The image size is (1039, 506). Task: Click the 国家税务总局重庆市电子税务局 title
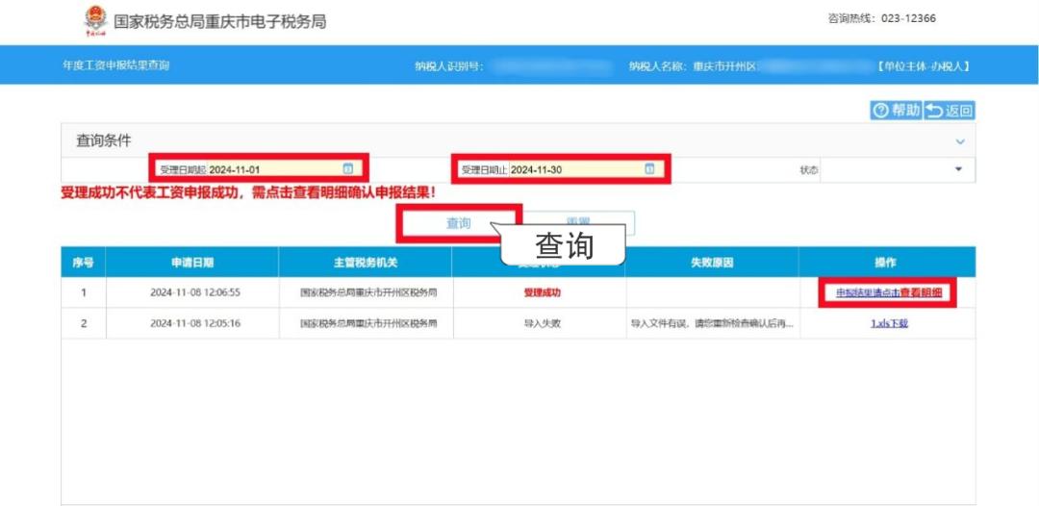[x=220, y=21]
